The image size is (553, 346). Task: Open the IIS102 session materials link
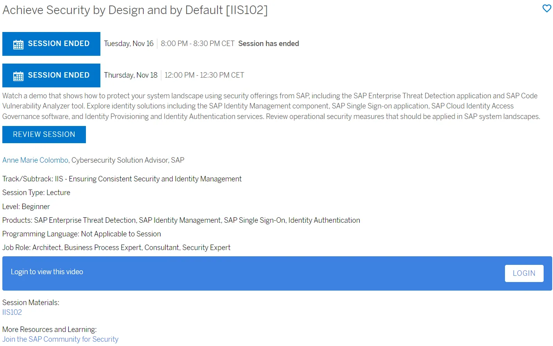point(12,312)
